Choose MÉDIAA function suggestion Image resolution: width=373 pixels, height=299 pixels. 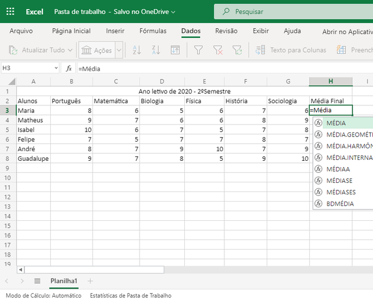[x=338, y=169]
